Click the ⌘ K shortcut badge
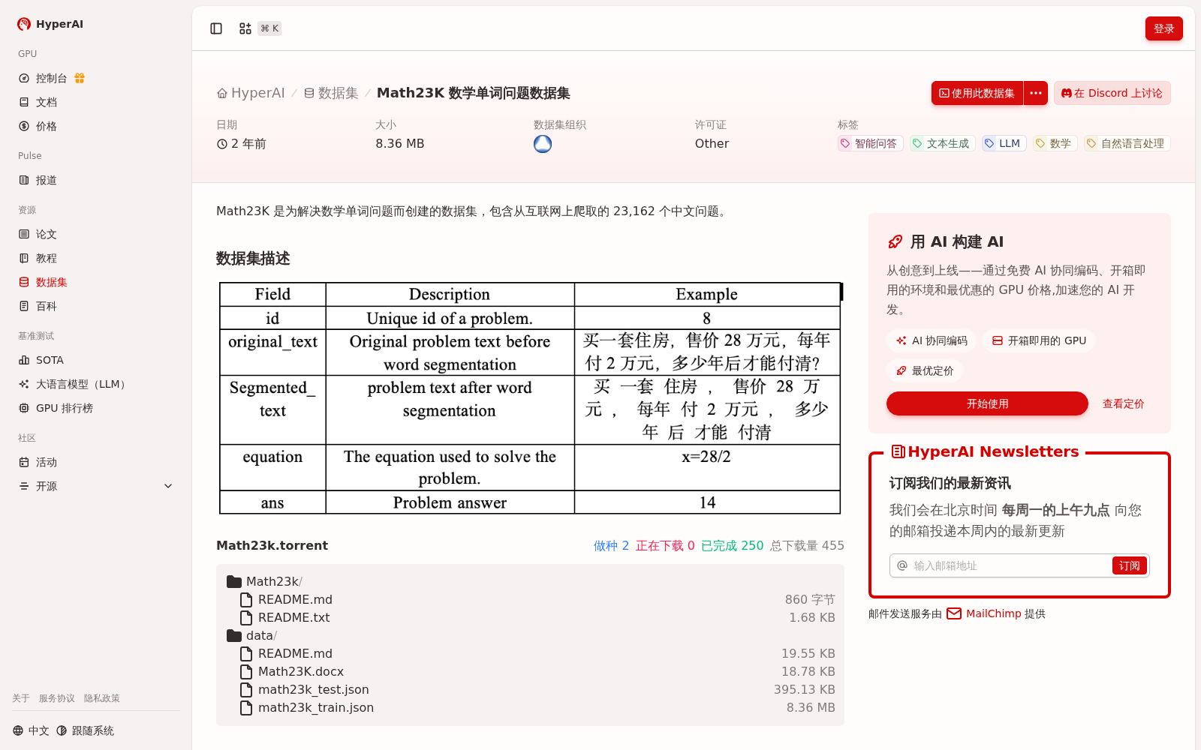This screenshot has width=1201, height=750. 269,28
